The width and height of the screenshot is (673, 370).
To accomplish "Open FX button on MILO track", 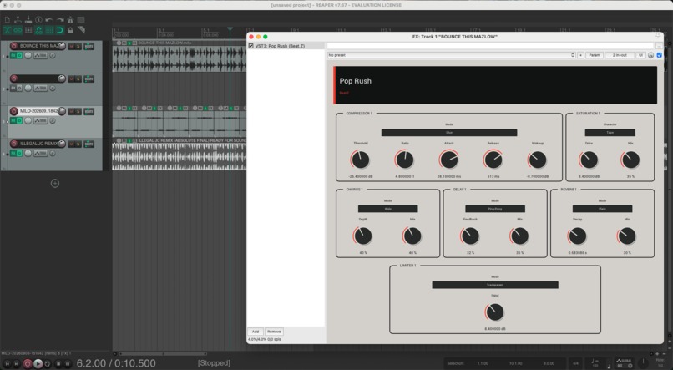I will [x=13, y=120].
